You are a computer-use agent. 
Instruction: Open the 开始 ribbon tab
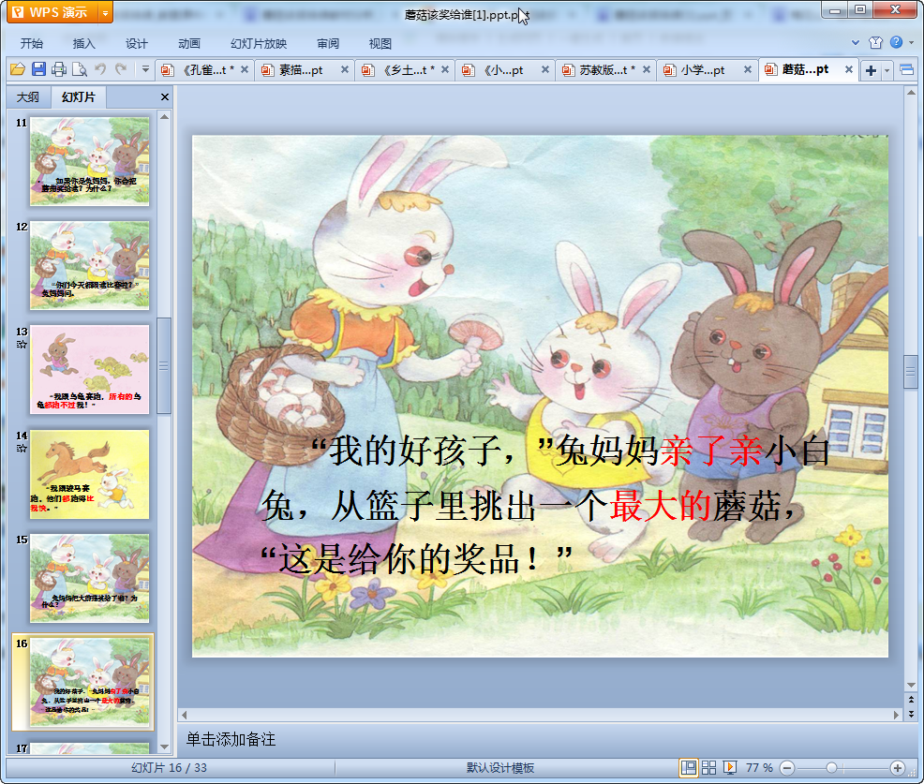click(31, 44)
